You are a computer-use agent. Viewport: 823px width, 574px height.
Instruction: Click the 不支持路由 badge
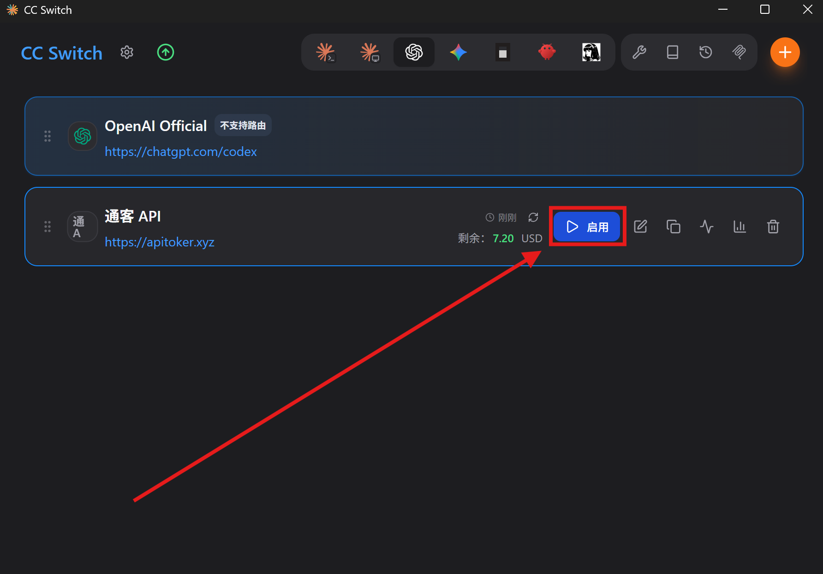243,126
